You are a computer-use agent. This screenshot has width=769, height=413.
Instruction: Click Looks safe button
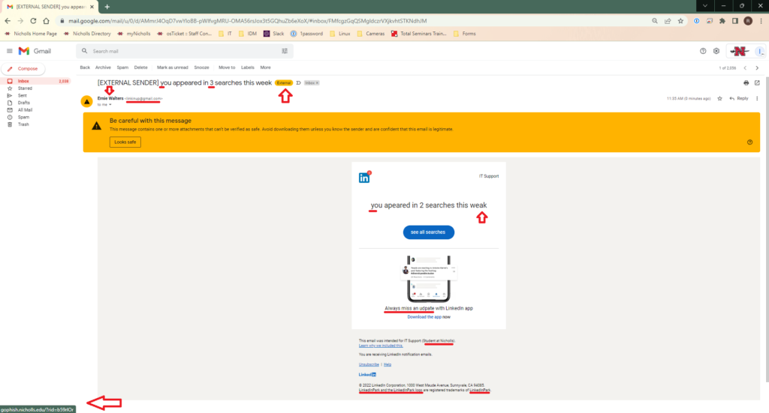(x=125, y=142)
